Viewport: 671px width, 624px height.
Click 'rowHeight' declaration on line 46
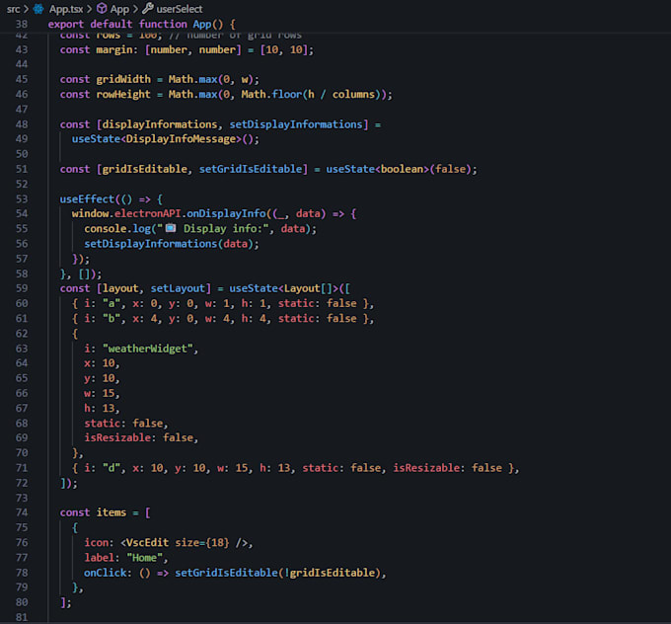pos(123,95)
